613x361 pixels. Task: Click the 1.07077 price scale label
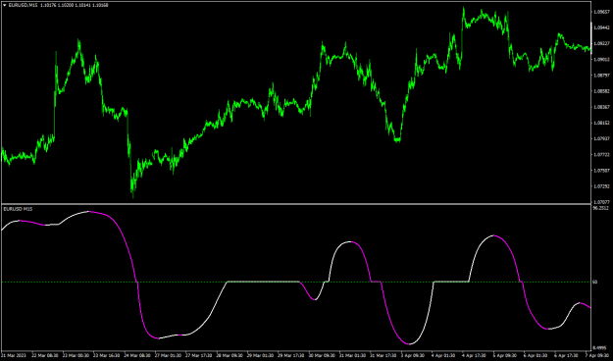click(x=601, y=202)
